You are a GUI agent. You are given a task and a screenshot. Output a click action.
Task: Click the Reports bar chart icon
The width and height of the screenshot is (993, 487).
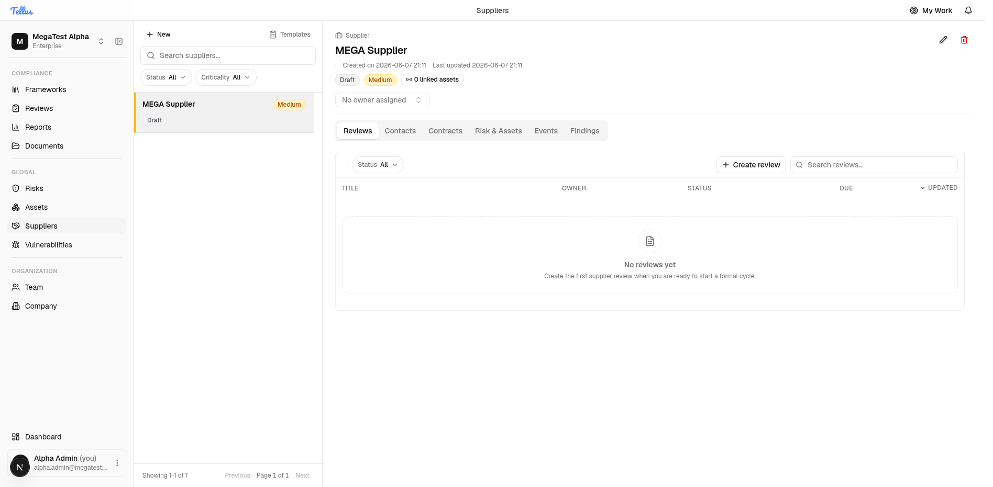(16, 127)
